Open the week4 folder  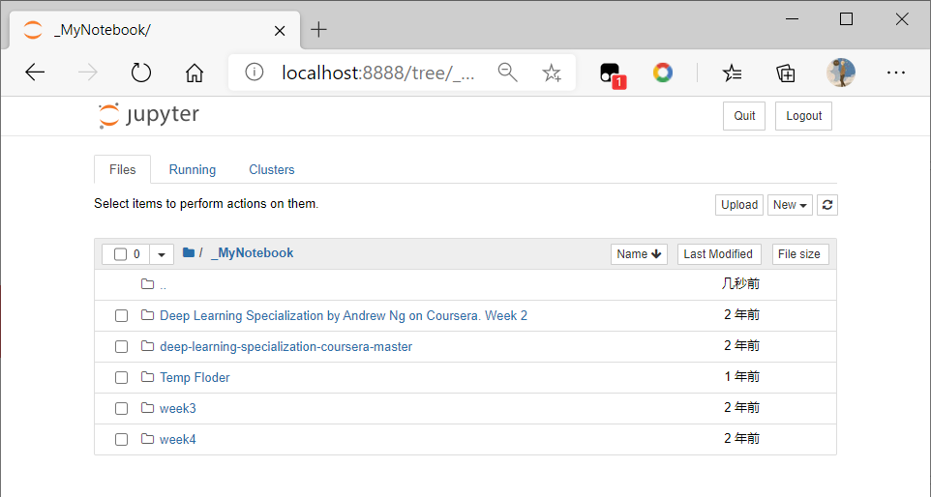tap(177, 439)
